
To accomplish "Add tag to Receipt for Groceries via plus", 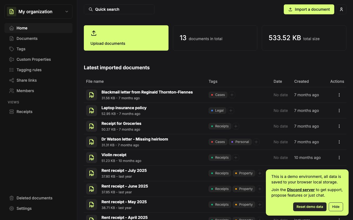I will tap(236, 126).
